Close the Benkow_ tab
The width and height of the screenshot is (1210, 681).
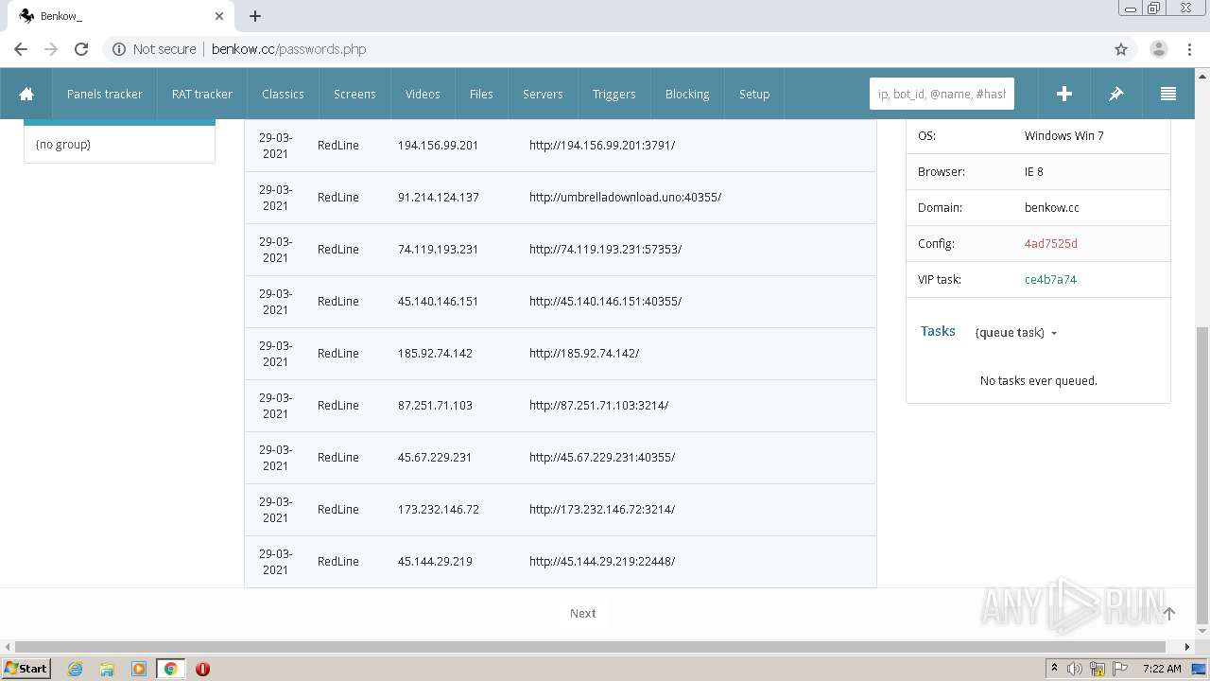[219, 16]
